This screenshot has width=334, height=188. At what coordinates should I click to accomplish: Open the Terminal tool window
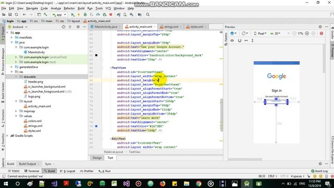(x=31, y=171)
